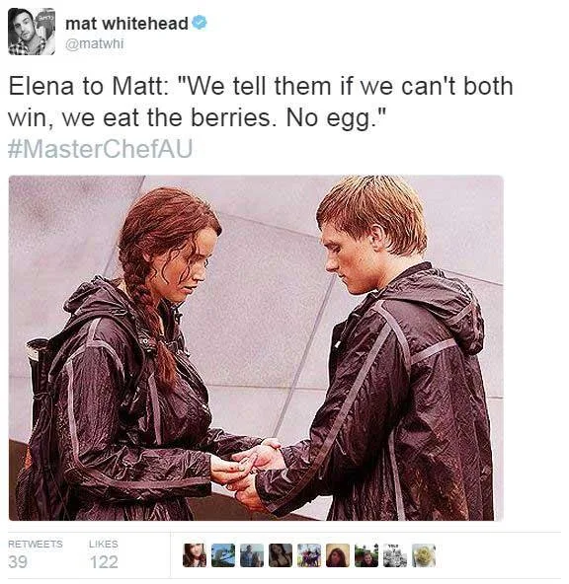The height and width of the screenshot is (584, 569).
Task: Open the third liker avatar showing a couple
Action: (x=252, y=555)
